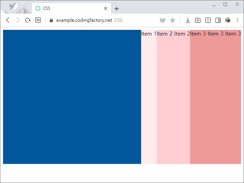Click the gray shield extension icon
The width and height of the screenshot is (244, 183).
(163, 20)
